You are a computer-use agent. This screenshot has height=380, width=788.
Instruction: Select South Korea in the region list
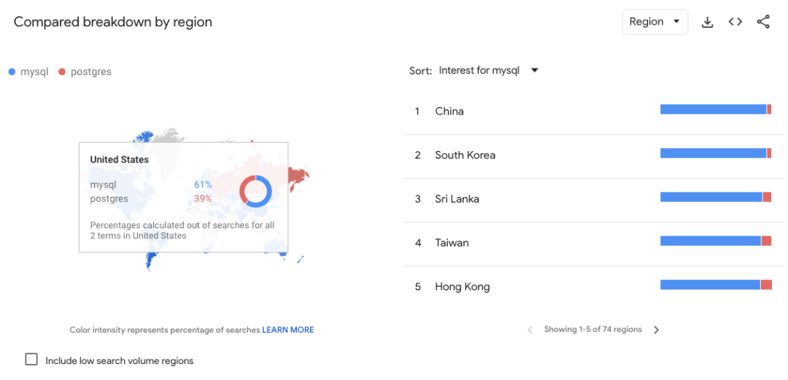coord(465,155)
